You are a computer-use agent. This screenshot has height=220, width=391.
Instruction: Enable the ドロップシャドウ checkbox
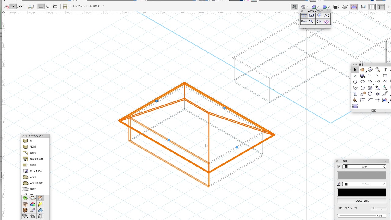click(374, 208)
